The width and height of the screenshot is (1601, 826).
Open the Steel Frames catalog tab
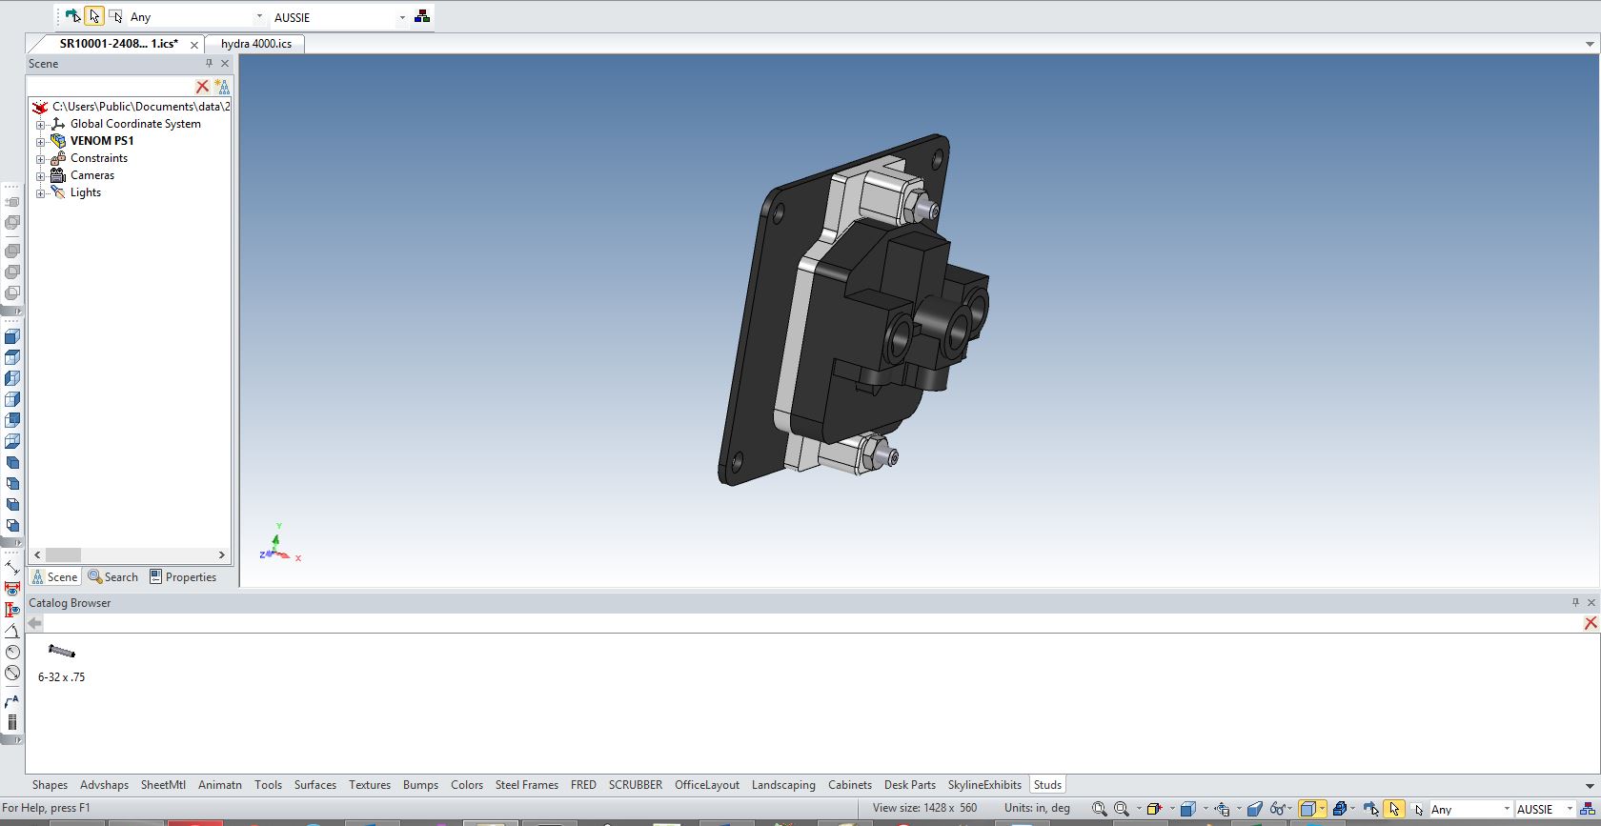pos(526,785)
